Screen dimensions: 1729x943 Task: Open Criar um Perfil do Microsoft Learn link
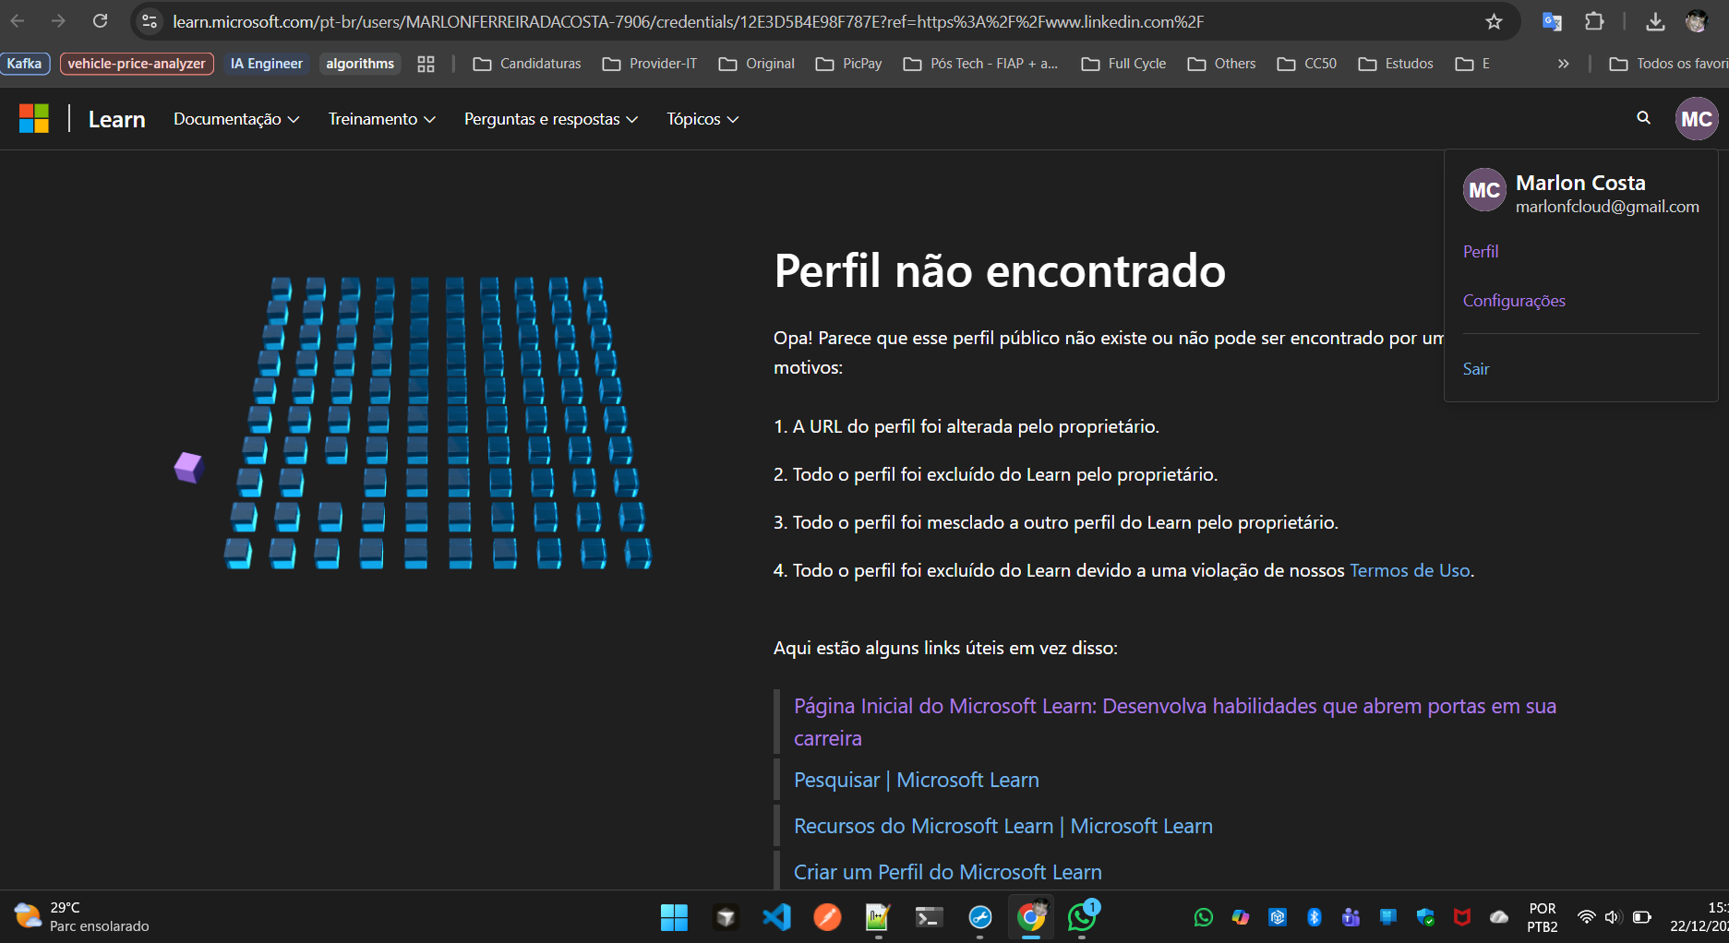948,872
